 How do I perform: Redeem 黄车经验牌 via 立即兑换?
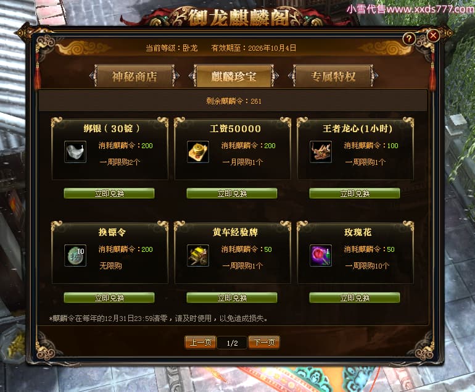coord(232,298)
